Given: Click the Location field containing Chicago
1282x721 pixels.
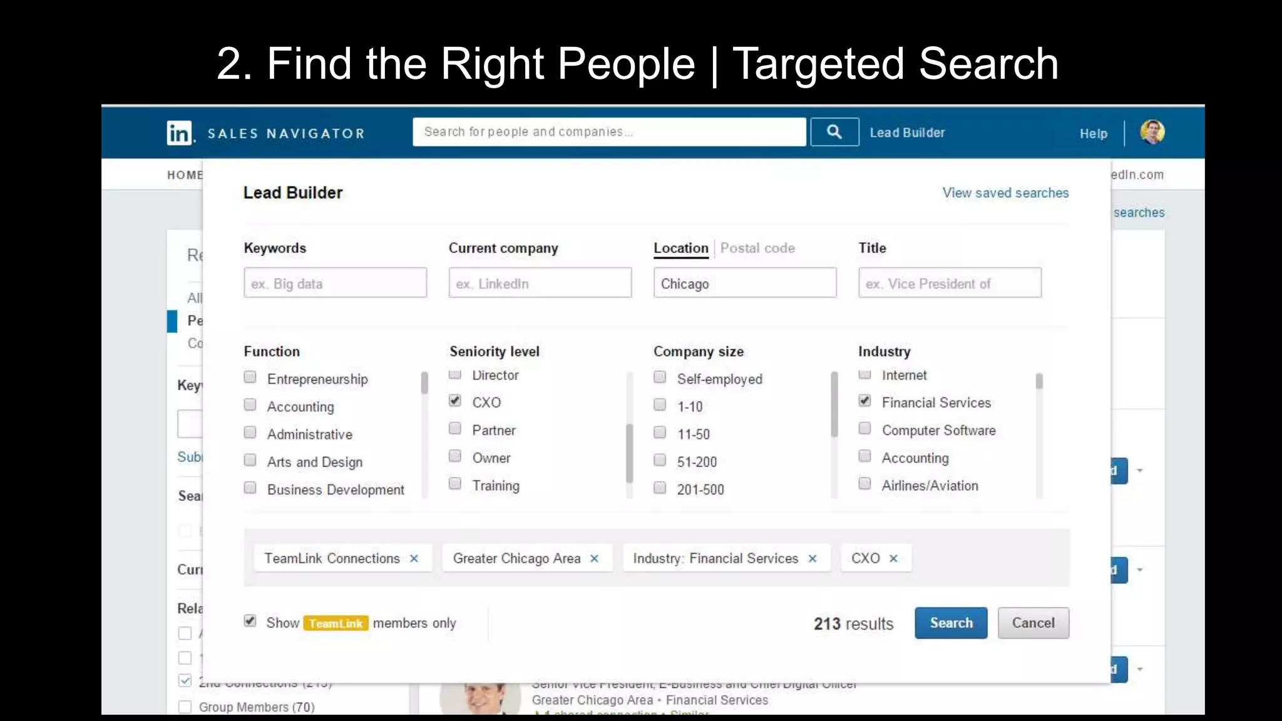Looking at the screenshot, I should (x=745, y=283).
